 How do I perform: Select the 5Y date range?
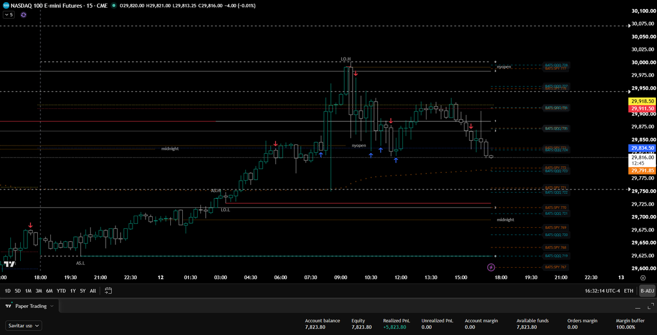(x=83, y=291)
